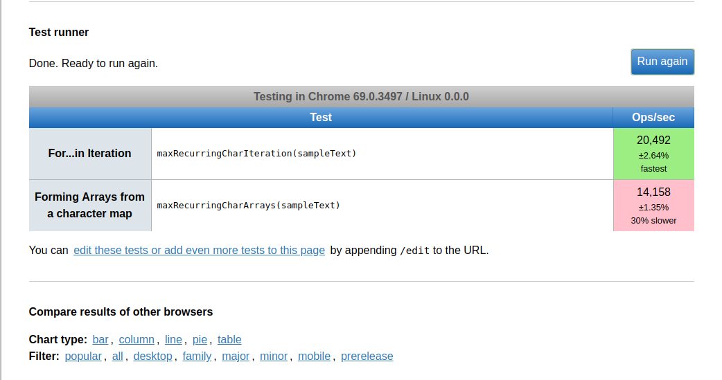Click the pink 14,158 slower result cell
The width and height of the screenshot is (722, 380).
pos(653,206)
